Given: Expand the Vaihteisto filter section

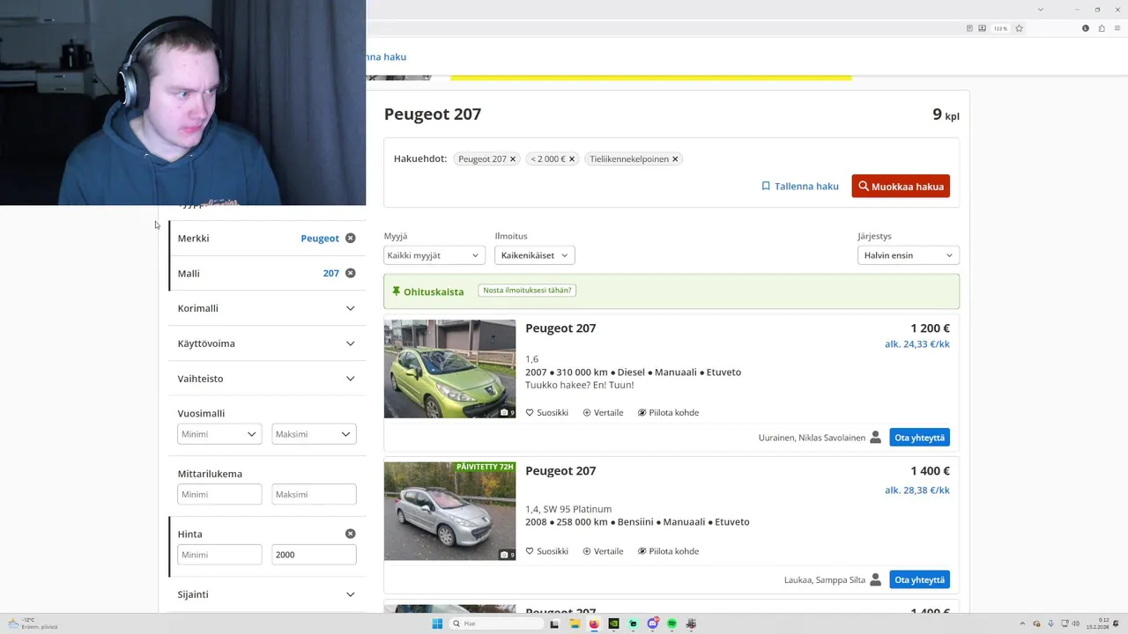Looking at the screenshot, I should [x=267, y=379].
